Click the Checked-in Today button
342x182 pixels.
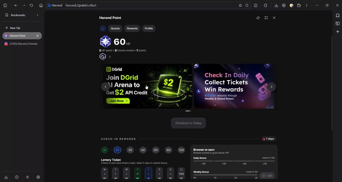(x=188, y=123)
